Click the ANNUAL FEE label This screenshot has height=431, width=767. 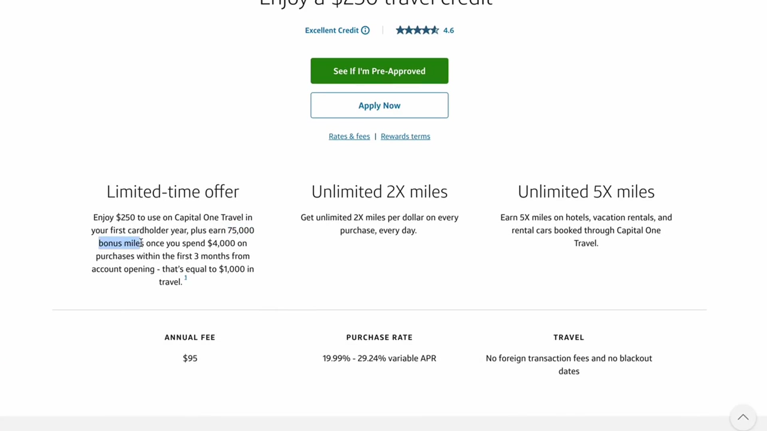(190, 338)
